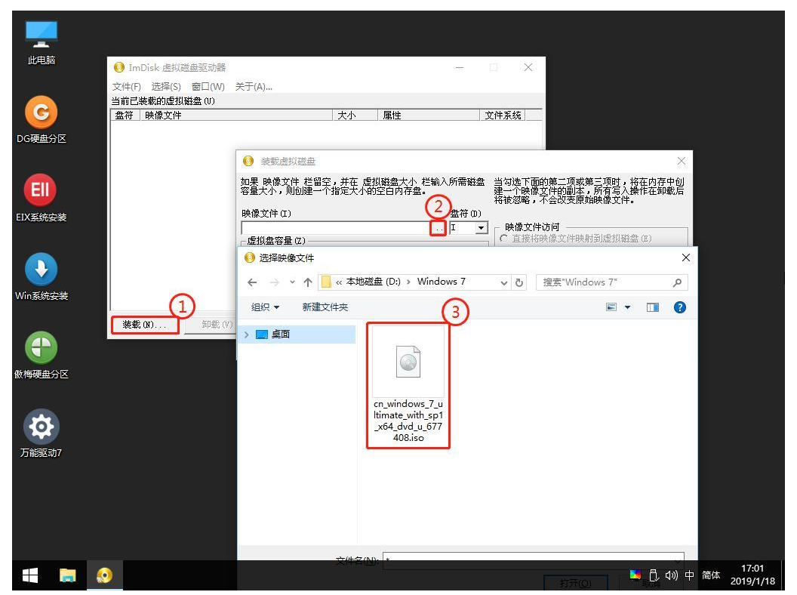797x595 pixels.
Task: Click the volume icon in system tray
Action: (x=672, y=575)
